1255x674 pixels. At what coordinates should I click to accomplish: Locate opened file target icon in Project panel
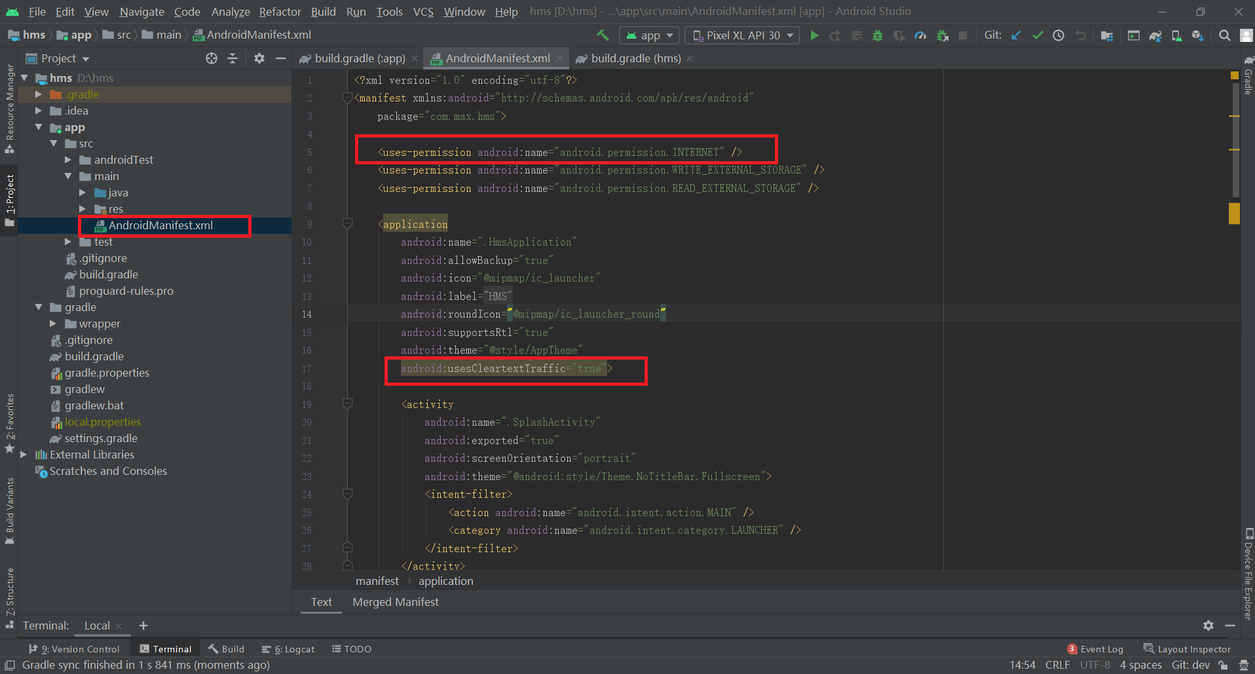212,58
